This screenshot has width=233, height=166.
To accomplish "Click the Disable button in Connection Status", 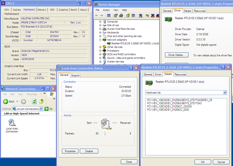I will pyautogui.click(x=89, y=151).
